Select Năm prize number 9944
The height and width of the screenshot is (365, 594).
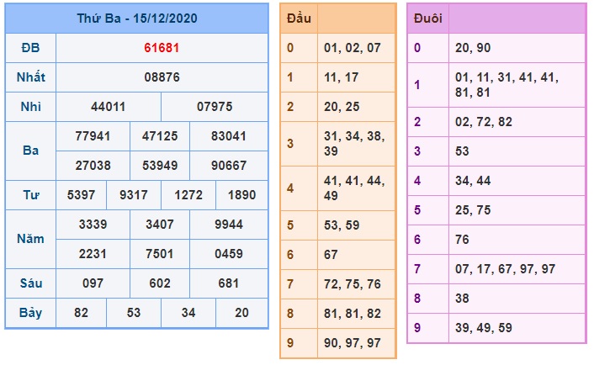(x=229, y=225)
